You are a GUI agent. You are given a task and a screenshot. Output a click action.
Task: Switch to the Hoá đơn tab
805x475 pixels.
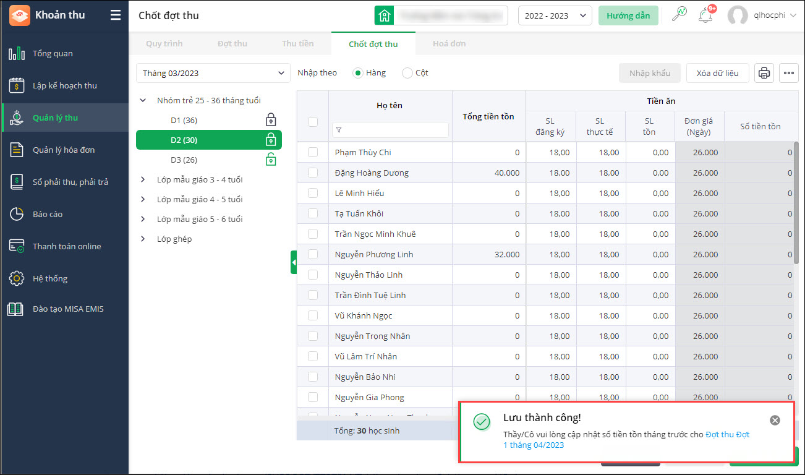click(449, 44)
